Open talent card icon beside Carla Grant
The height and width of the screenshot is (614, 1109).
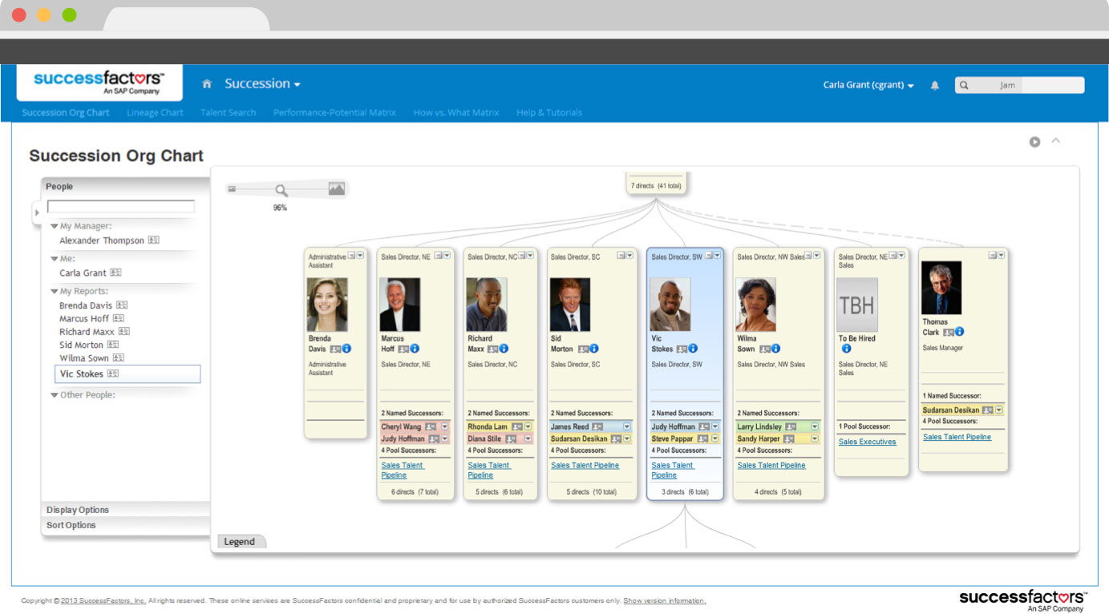(x=115, y=273)
